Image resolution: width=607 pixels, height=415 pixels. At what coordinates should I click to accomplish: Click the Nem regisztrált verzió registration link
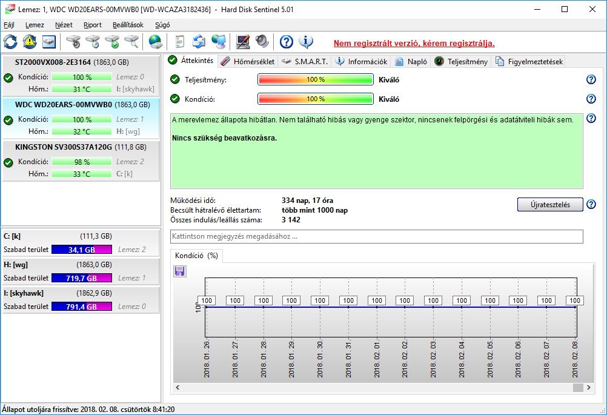click(414, 43)
